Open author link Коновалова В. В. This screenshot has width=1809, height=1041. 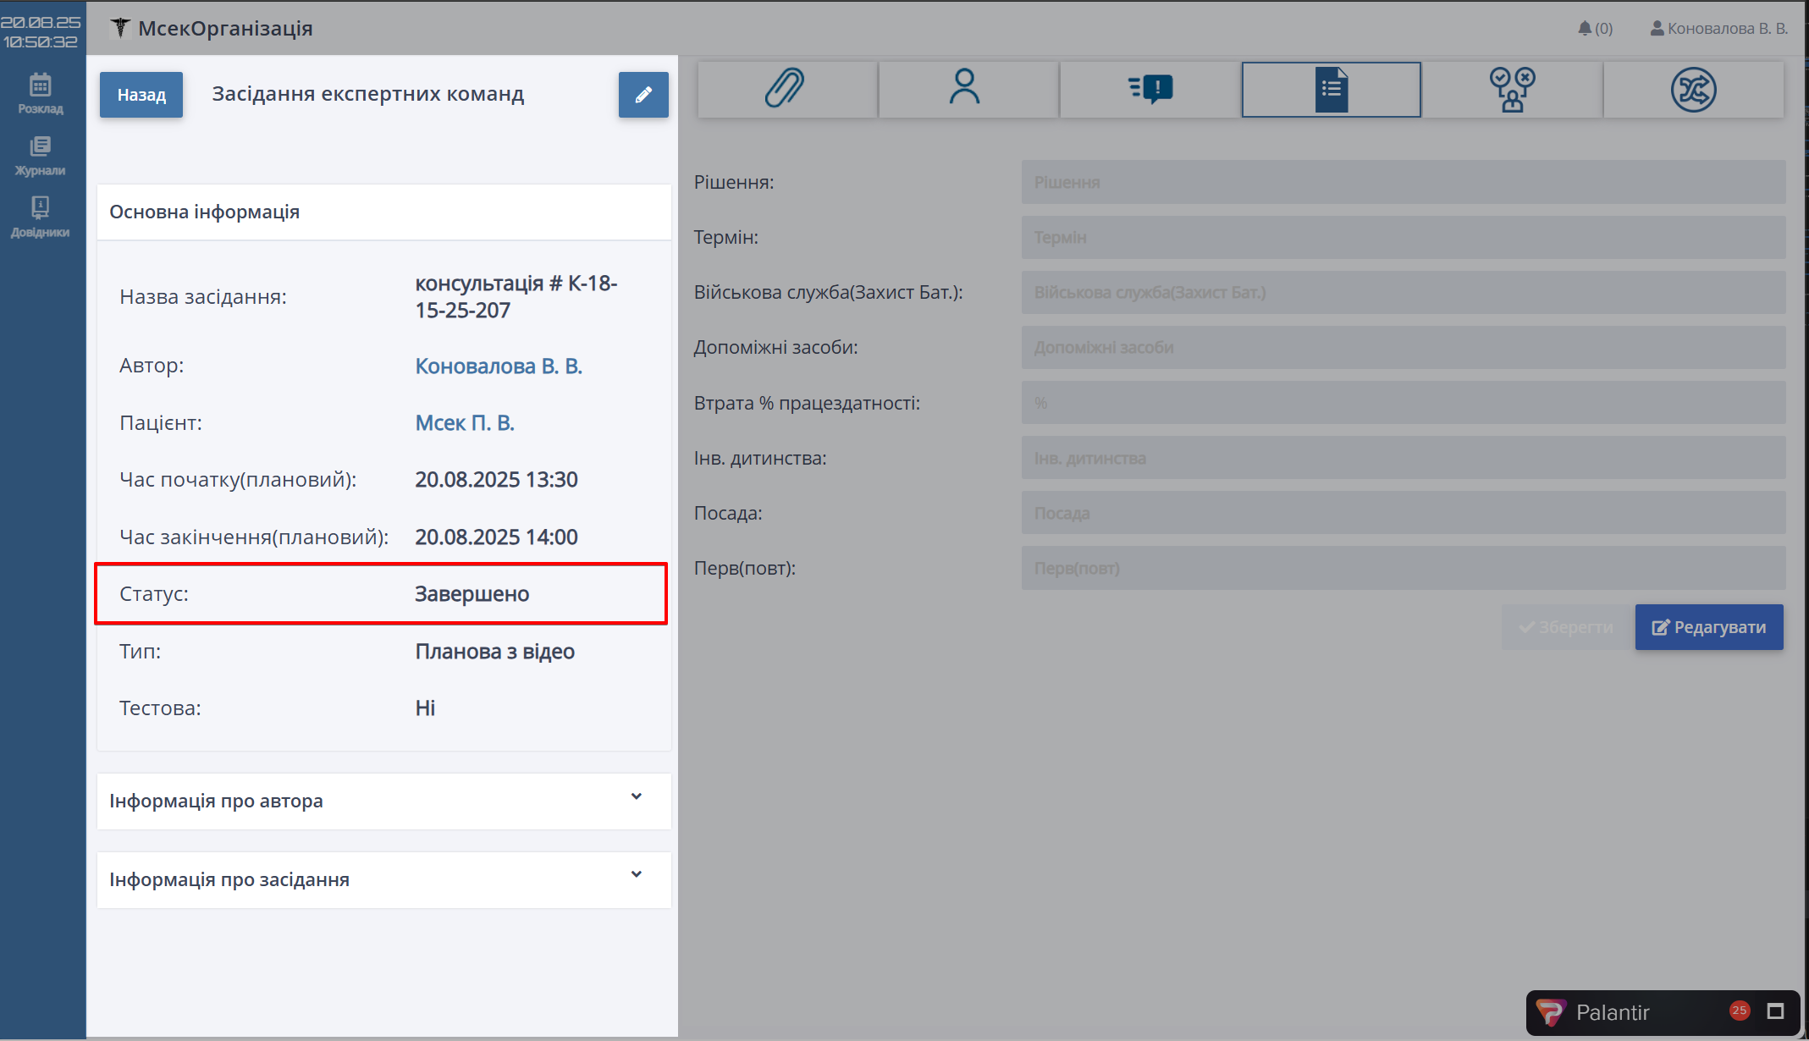[x=498, y=366]
